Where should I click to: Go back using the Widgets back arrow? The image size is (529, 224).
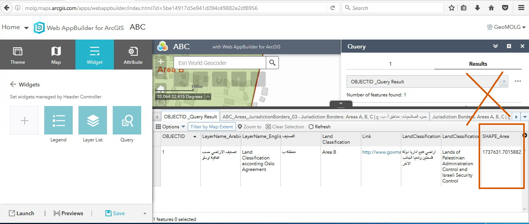tap(13, 84)
